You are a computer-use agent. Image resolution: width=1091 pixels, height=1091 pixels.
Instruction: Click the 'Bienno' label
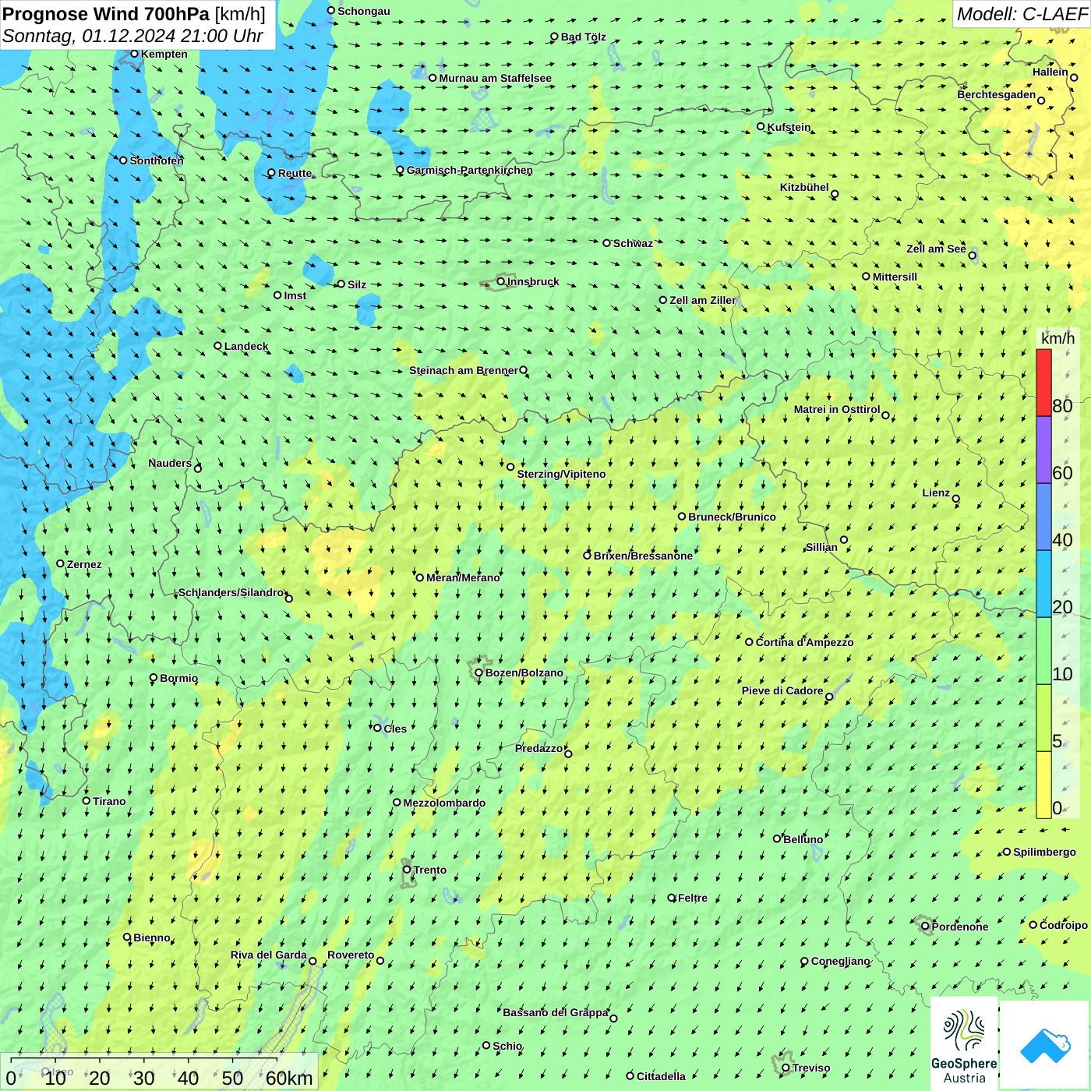click(x=152, y=937)
